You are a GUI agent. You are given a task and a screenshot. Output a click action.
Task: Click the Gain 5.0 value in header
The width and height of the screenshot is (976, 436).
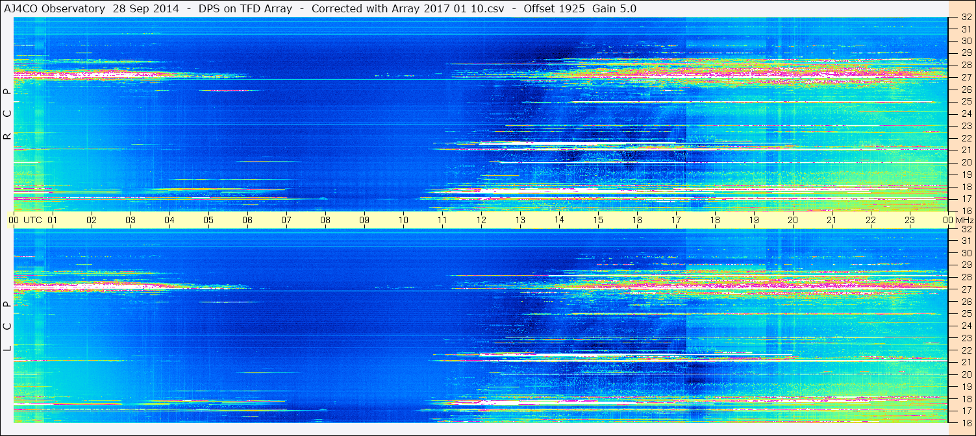tap(614, 8)
